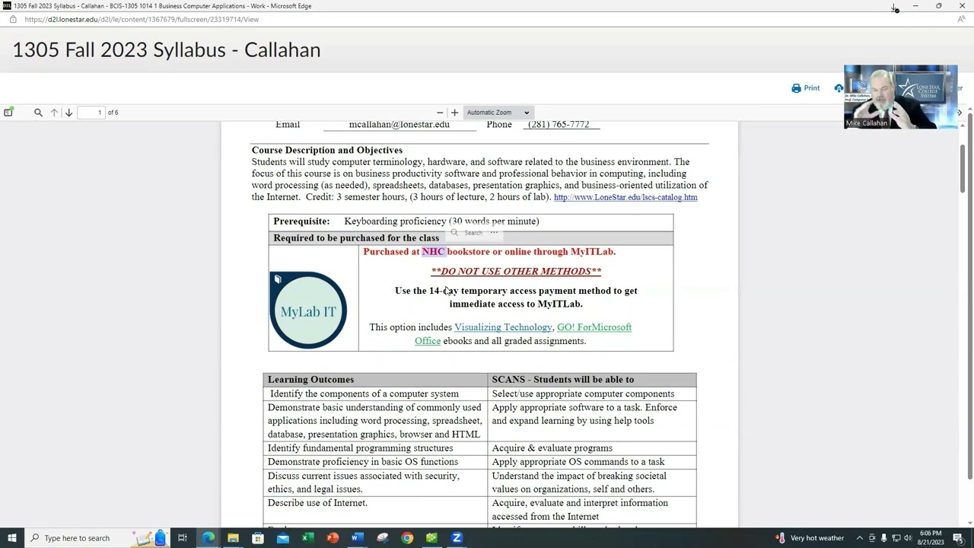974x548 pixels.
Task: Open the Visualizing Technology link
Action: pyautogui.click(x=503, y=327)
